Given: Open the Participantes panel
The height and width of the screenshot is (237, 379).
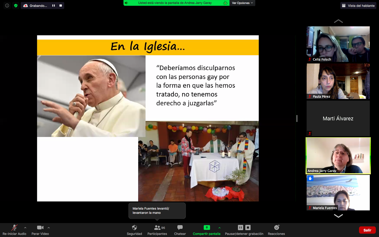Looking at the screenshot, I should [157, 228].
